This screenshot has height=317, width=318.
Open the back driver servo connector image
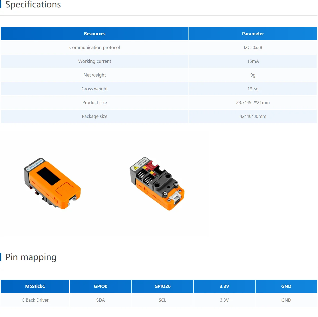pyautogui.click(x=157, y=184)
